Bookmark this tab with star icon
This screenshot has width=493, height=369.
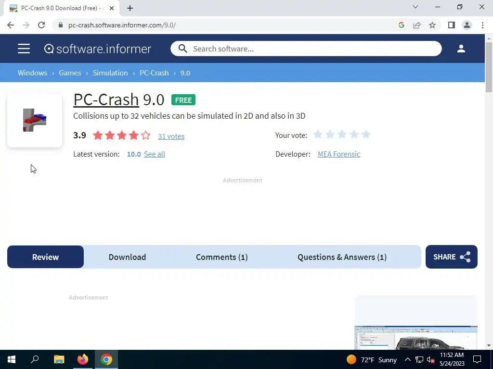click(x=432, y=25)
